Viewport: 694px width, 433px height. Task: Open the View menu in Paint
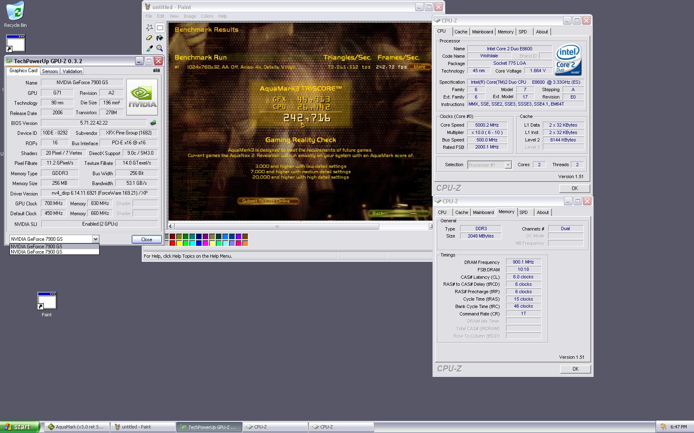tap(174, 16)
